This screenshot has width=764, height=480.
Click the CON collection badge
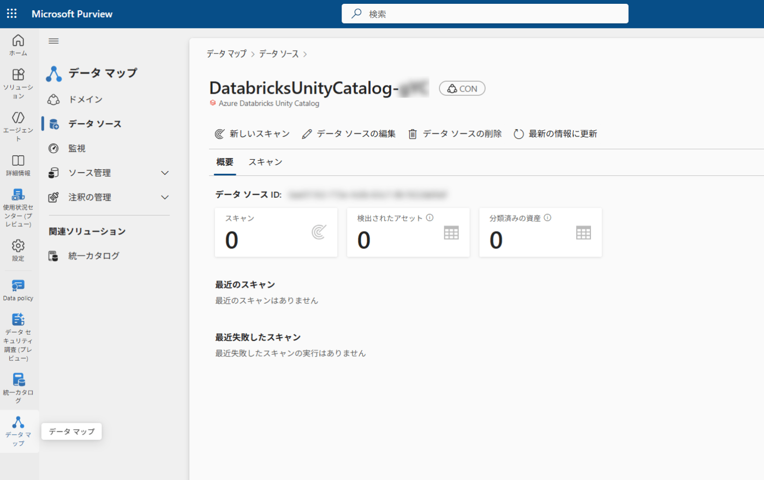462,88
